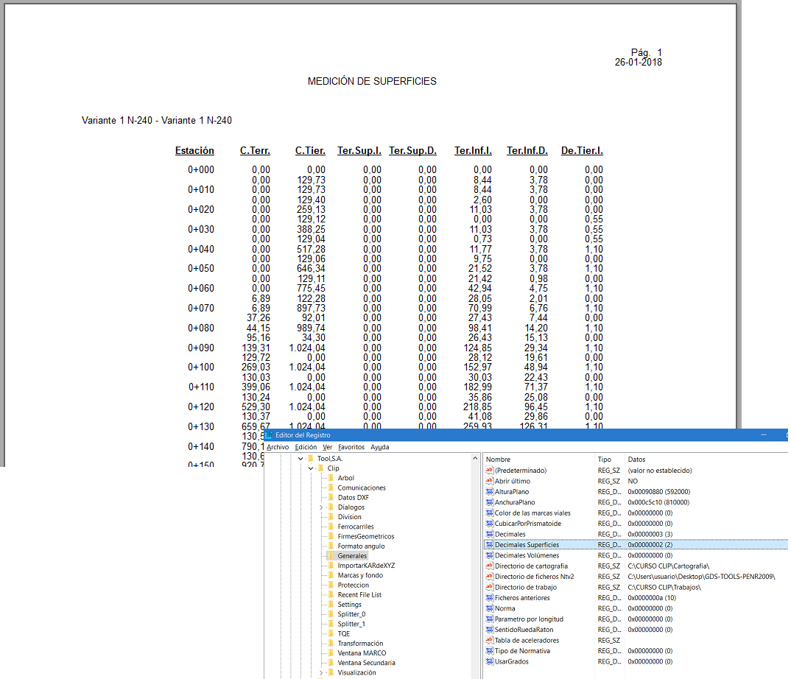
Task: Select the Division key
Action: (349, 517)
